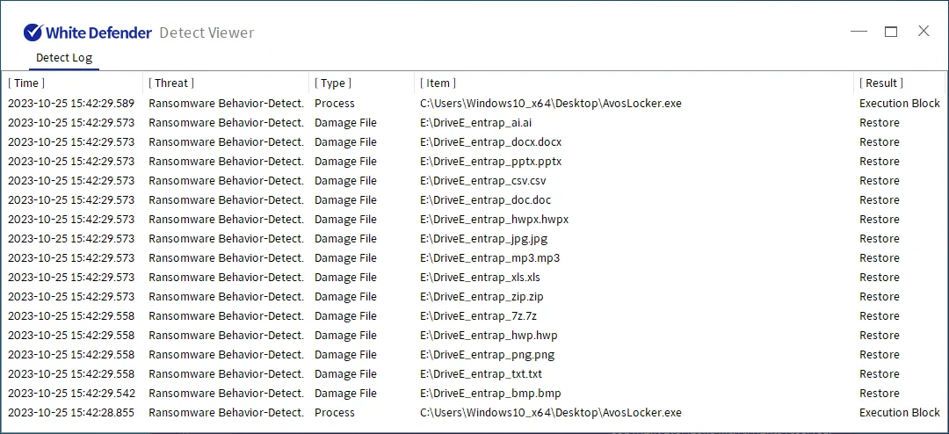
Task: Minimize the Detect Viewer window
Action: (859, 32)
